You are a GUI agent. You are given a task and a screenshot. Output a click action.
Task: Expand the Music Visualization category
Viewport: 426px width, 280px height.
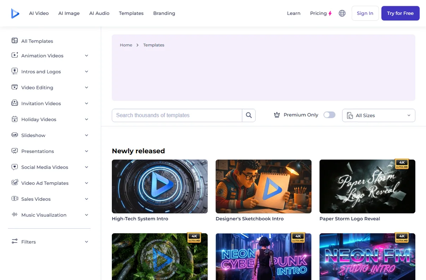(87, 215)
